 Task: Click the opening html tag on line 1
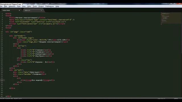(x=8, y=14)
